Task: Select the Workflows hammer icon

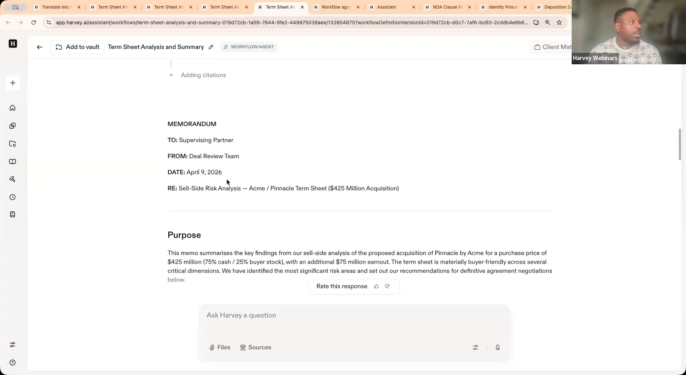Action: 13,179
